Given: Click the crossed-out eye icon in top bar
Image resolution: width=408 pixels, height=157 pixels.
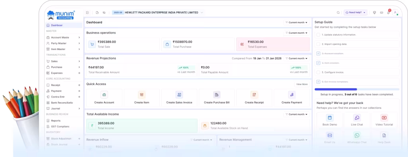Looking at the screenshot, I should [x=104, y=12].
